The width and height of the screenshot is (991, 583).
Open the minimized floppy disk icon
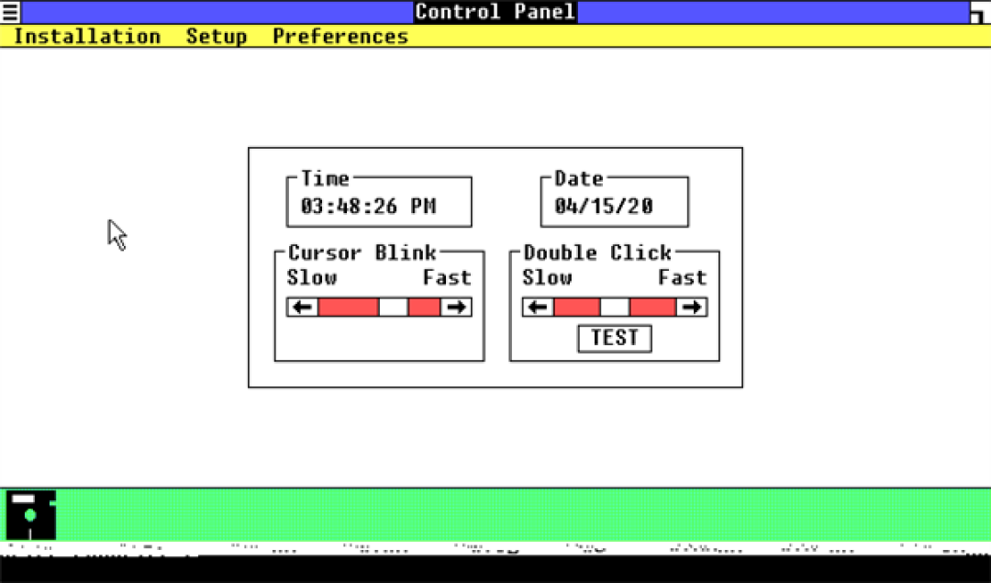[x=31, y=515]
